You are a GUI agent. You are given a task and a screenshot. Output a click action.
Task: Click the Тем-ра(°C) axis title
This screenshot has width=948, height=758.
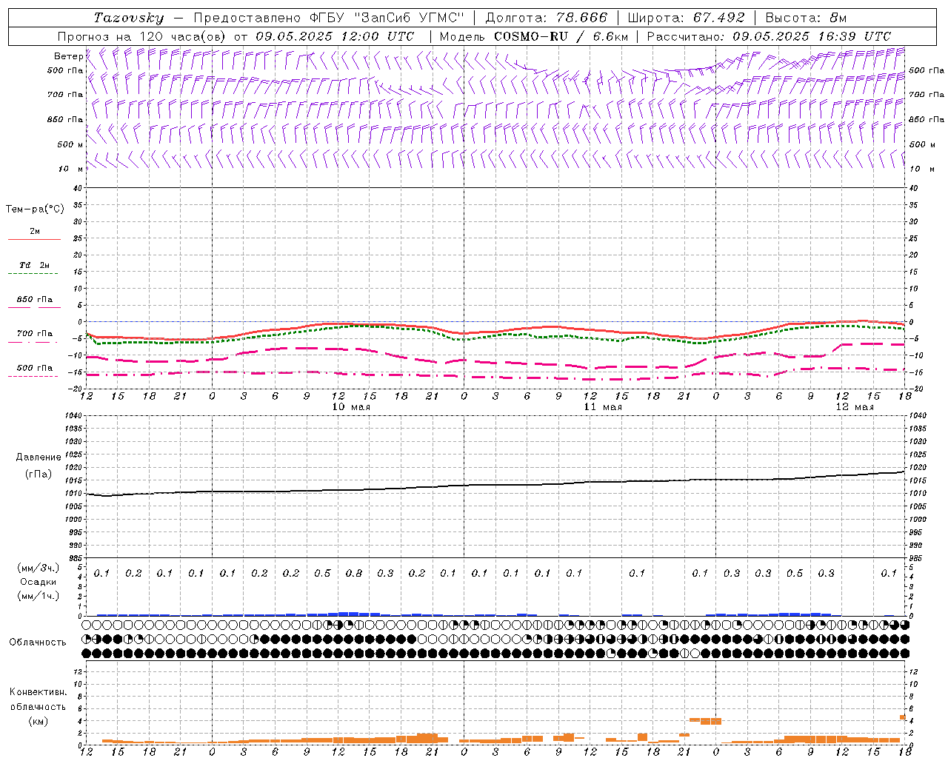click(35, 209)
